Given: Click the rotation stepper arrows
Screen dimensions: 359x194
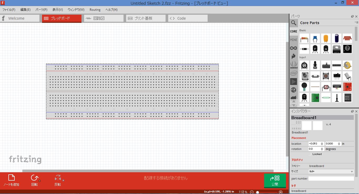Looking at the screenshot, I should pos(322,149).
